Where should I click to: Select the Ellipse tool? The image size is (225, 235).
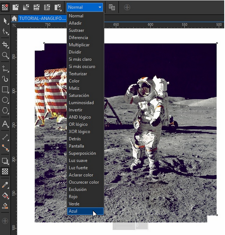(5, 100)
